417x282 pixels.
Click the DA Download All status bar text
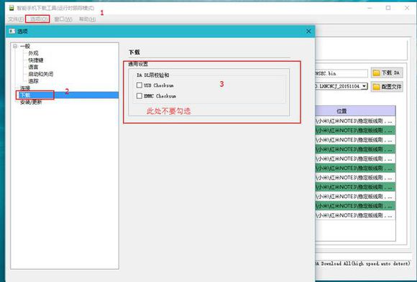[362, 263]
